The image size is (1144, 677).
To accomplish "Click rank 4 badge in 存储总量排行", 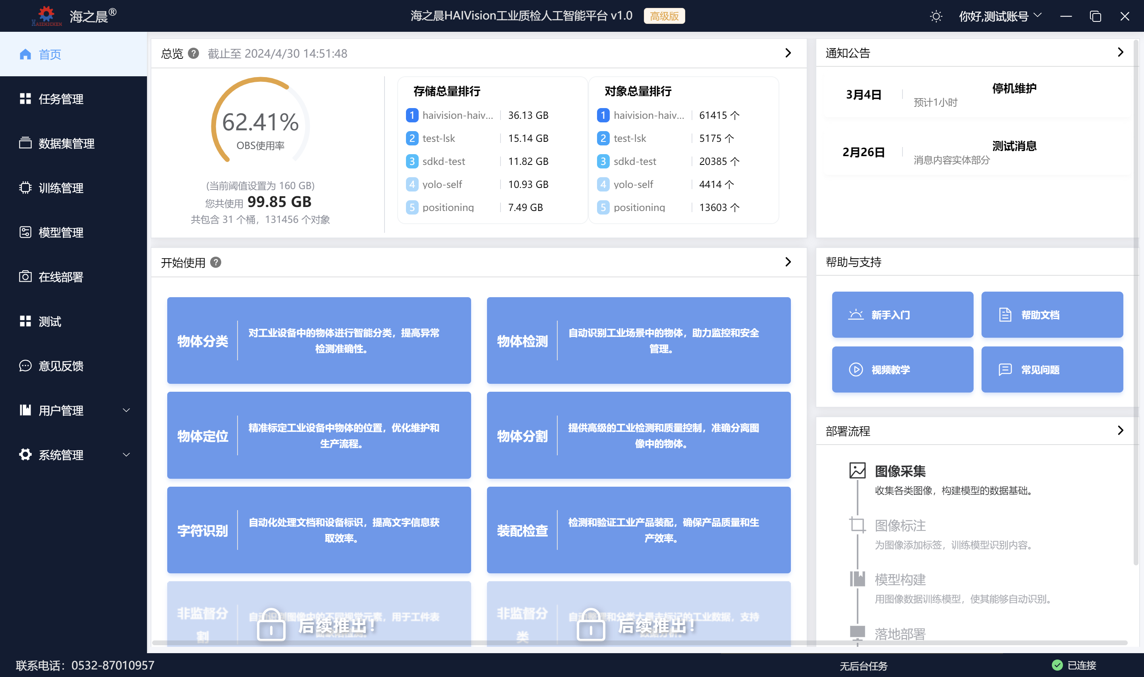I will [x=412, y=184].
